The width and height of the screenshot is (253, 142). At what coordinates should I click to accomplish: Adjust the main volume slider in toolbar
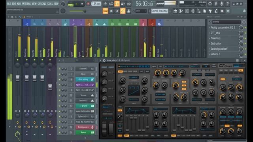pyautogui.click(x=85, y=11)
